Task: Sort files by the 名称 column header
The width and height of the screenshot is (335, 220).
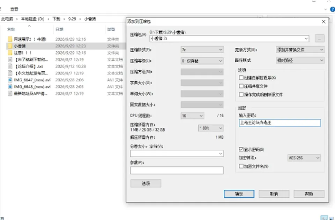Action: point(11,30)
